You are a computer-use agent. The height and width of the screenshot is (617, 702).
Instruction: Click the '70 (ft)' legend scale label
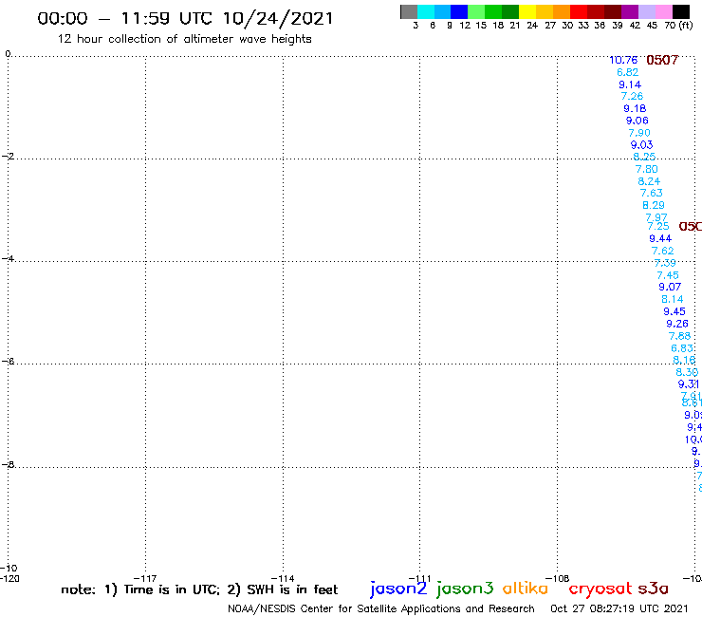pos(678,26)
